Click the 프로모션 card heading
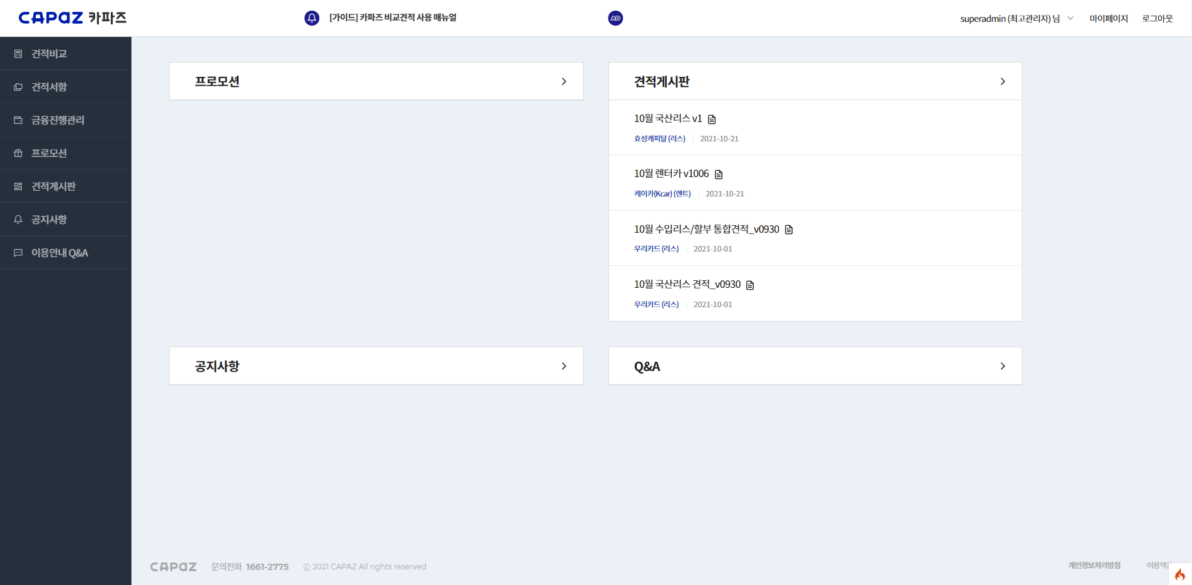The width and height of the screenshot is (1192, 585). 217,81
